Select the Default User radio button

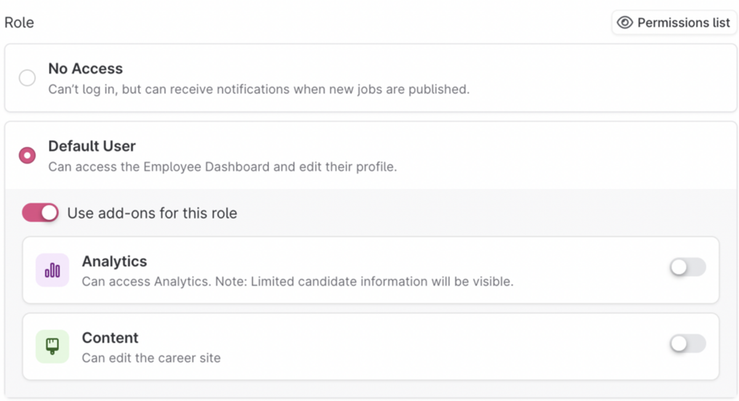(27, 155)
